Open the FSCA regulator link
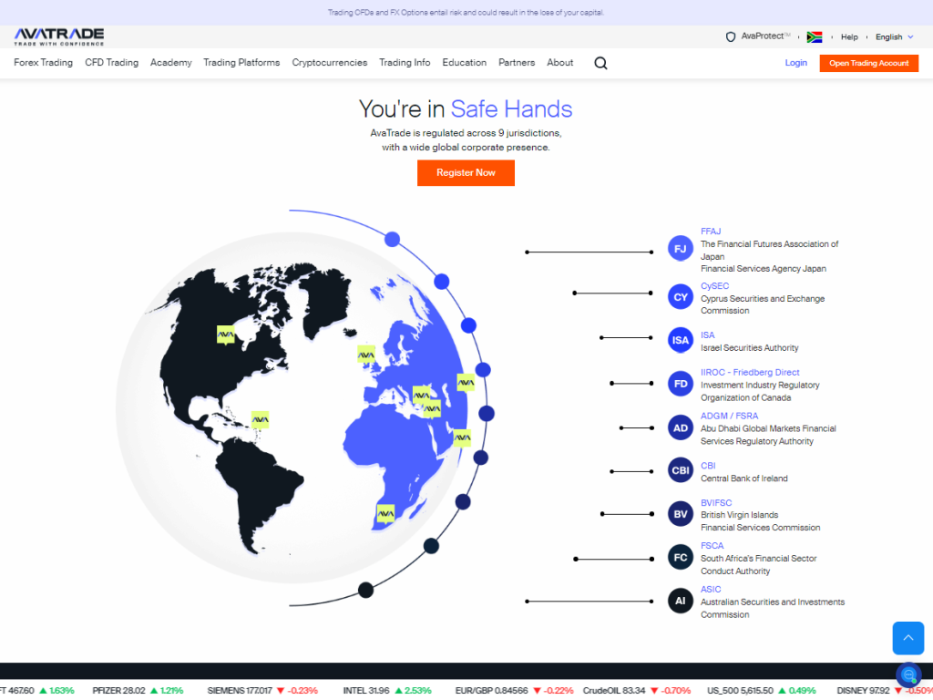The height and width of the screenshot is (700, 933). click(712, 546)
